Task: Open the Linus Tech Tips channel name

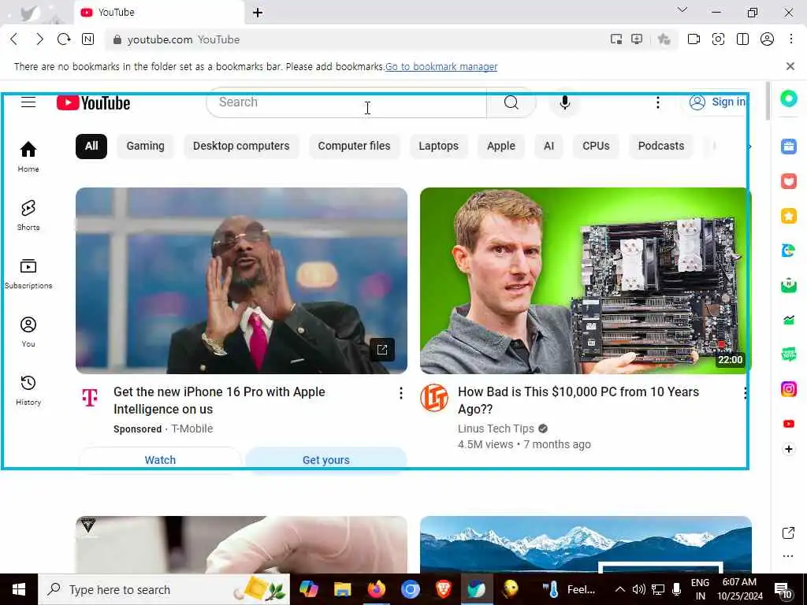Action: pyautogui.click(x=496, y=429)
